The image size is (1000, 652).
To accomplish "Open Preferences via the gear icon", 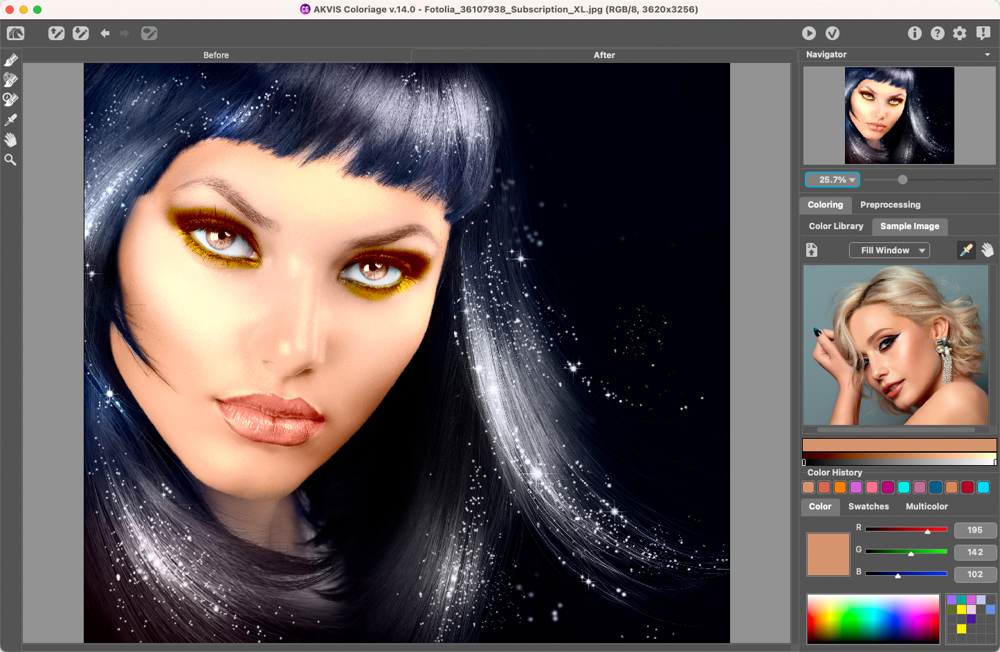I will pyautogui.click(x=960, y=33).
